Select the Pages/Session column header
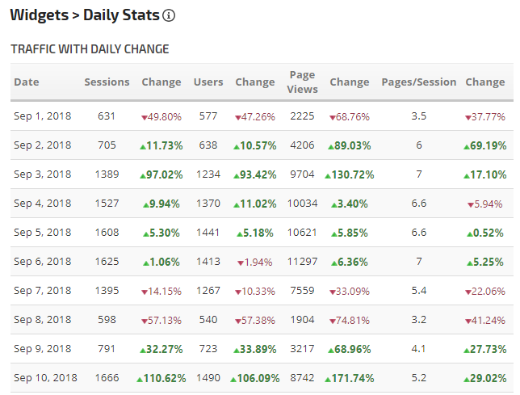Viewport: 520px width, 395px height. tap(418, 82)
